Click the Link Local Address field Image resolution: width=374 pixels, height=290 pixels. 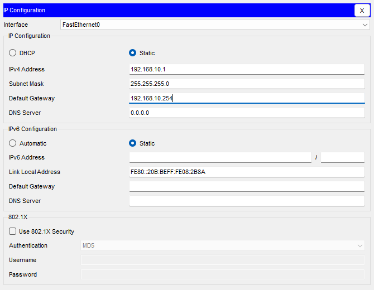tap(247, 172)
